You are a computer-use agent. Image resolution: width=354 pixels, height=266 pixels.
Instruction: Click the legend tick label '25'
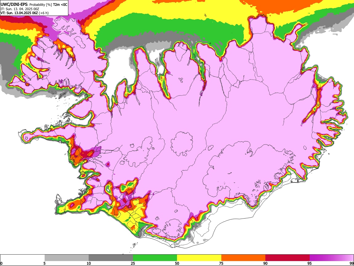click(x=133, y=264)
